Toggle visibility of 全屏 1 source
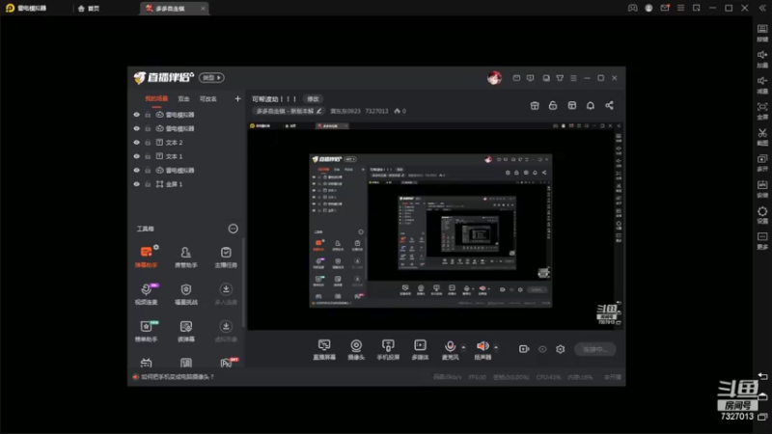This screenshot has height=434, width=772. pos(136,184)
